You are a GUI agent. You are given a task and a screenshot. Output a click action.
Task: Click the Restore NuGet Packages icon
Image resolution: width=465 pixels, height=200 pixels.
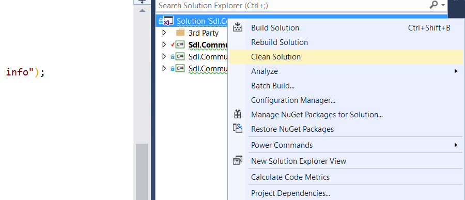(238, 129)
